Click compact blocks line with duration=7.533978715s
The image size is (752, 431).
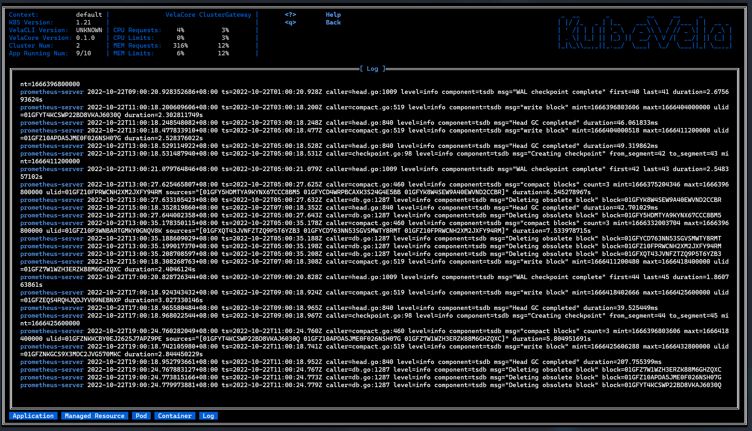click(x=374, y=227)
